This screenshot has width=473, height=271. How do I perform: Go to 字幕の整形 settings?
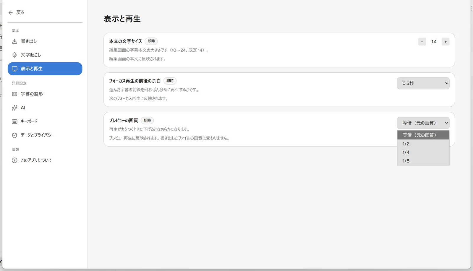coord(45,94)
